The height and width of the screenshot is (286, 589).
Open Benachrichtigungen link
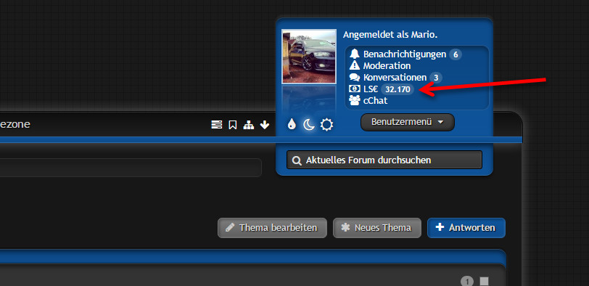coord(405,54)
